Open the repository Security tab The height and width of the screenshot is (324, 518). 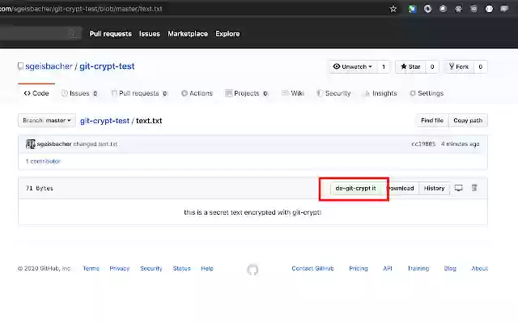[x=333, y=93]
